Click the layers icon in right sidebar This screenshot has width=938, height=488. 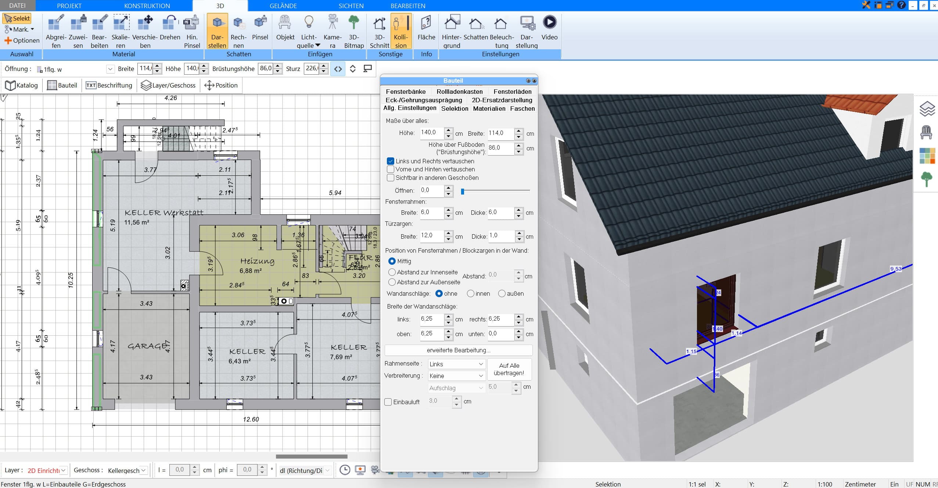click(x=927, y=109)
